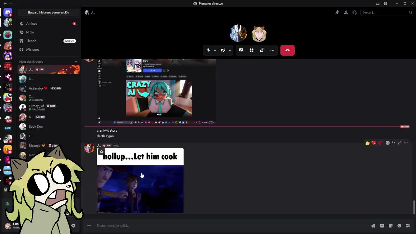Open conversation with AsZendo-
Image resolution: width=416 pixels, height=234 pixels.
tap(48, 88)
